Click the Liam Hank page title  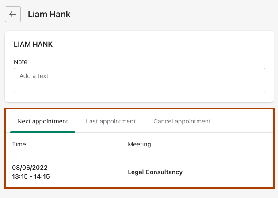tap(49, 14)
